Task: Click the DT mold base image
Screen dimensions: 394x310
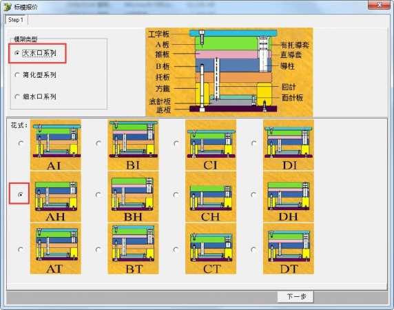Action: [x=289, y=249]
